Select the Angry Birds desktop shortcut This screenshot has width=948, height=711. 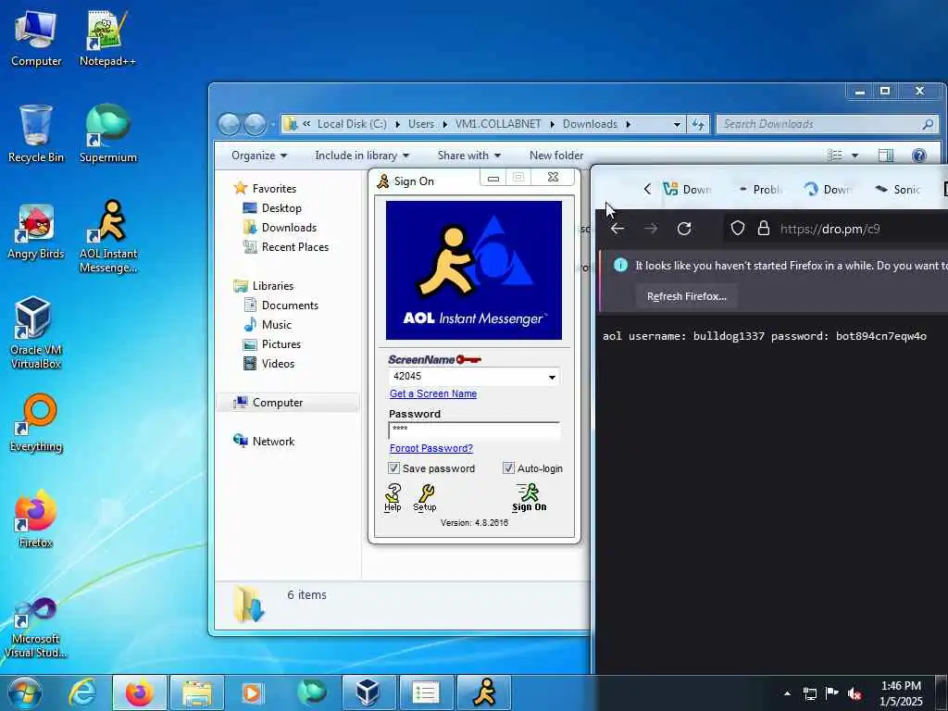[x=36, y=231]
